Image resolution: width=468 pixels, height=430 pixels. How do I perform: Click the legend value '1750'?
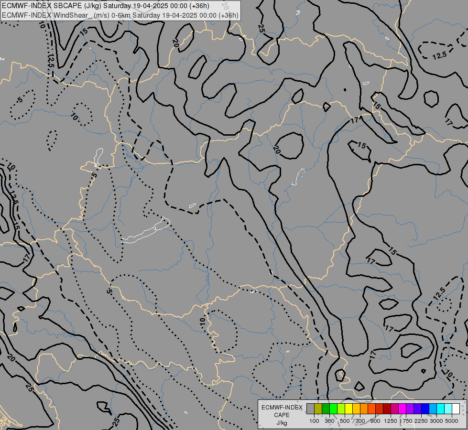click(406, 421)
